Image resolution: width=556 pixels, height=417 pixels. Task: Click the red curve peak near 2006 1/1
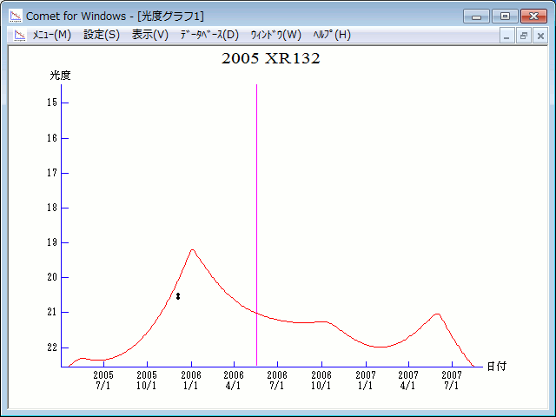[192, 250]
